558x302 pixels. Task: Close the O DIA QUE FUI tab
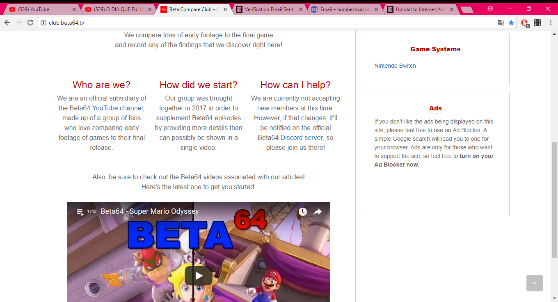tap(150, 9)
